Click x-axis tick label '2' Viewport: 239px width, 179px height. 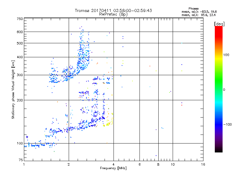(x=69, y=164)
